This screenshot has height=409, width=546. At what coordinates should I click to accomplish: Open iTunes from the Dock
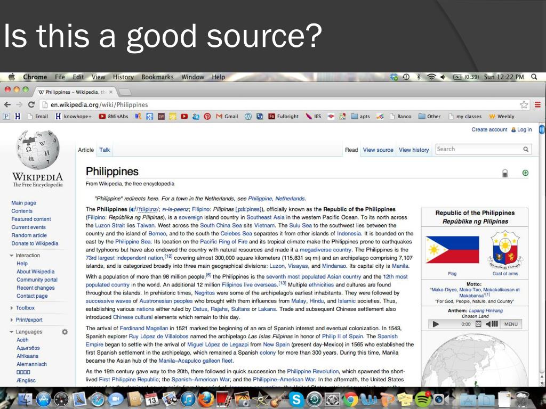(x=188, y=399)
